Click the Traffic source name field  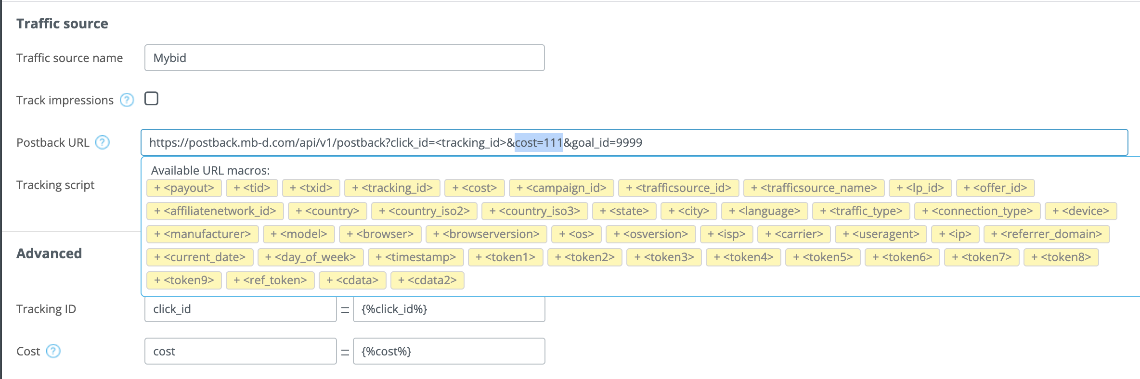coord(344,58)
